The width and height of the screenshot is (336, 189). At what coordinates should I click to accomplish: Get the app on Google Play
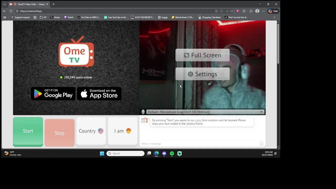(x=53, y=94)
